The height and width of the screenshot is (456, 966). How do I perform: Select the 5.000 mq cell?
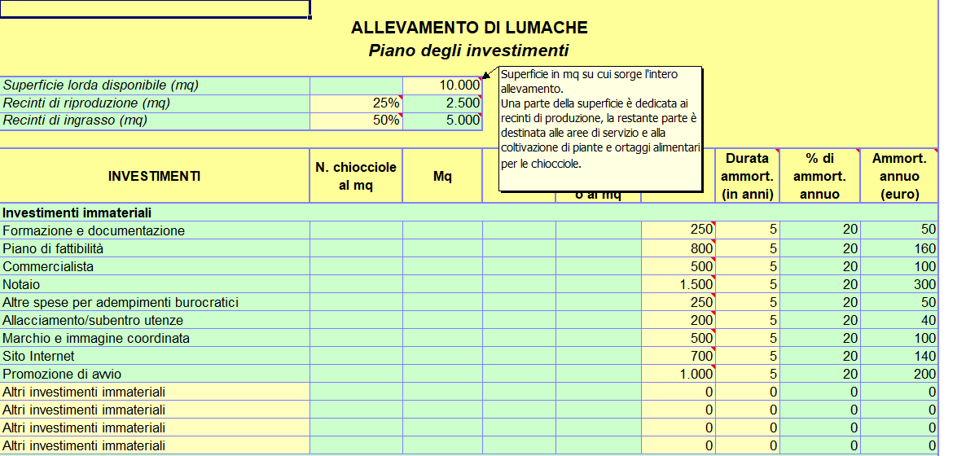click(x=442, y=121)
